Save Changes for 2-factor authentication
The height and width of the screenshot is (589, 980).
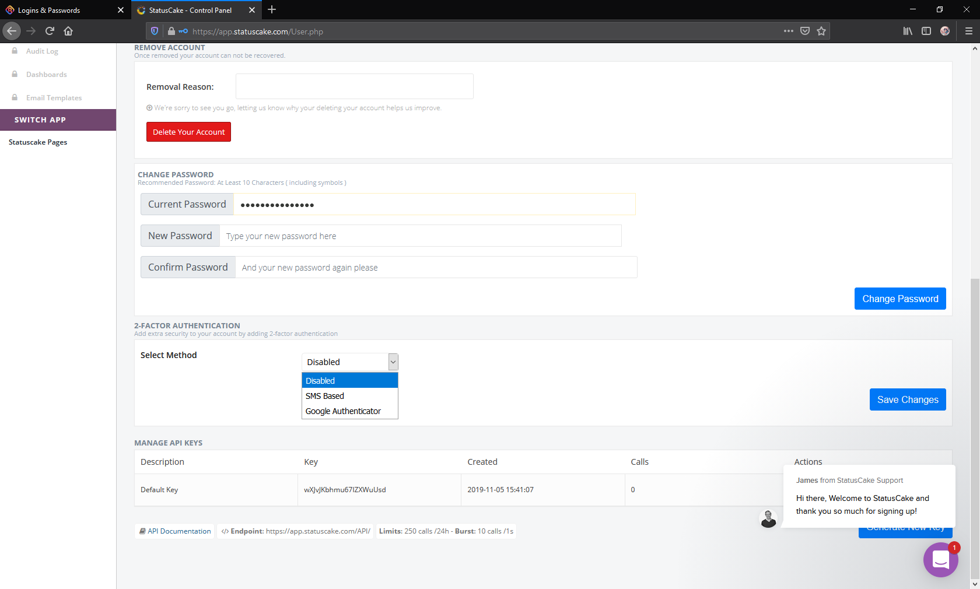pyautogui.click(x=908, y=399)
